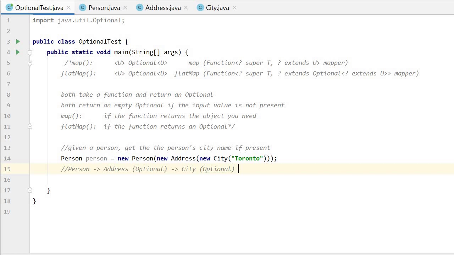
Task: Click the class icon on the Person.java tab
Action: [83, 7]
